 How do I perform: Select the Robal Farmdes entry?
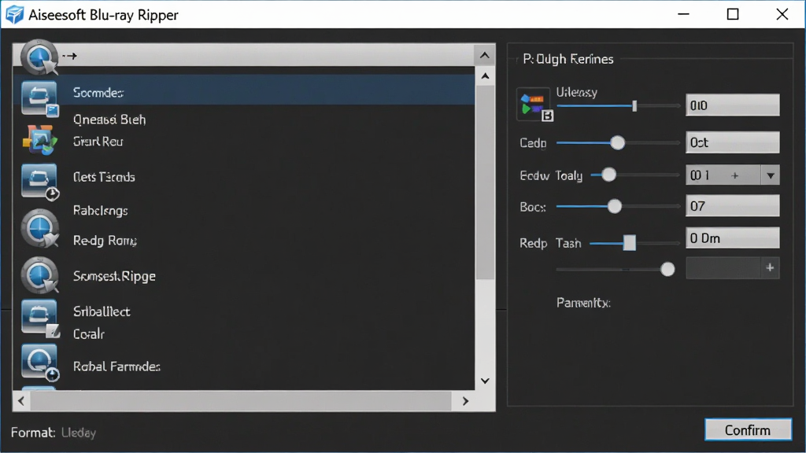(x=116, y=366)
